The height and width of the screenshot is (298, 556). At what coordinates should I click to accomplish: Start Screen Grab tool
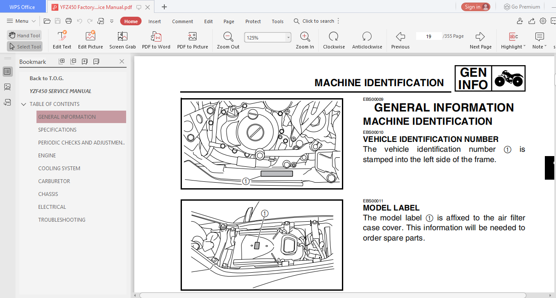122,40
